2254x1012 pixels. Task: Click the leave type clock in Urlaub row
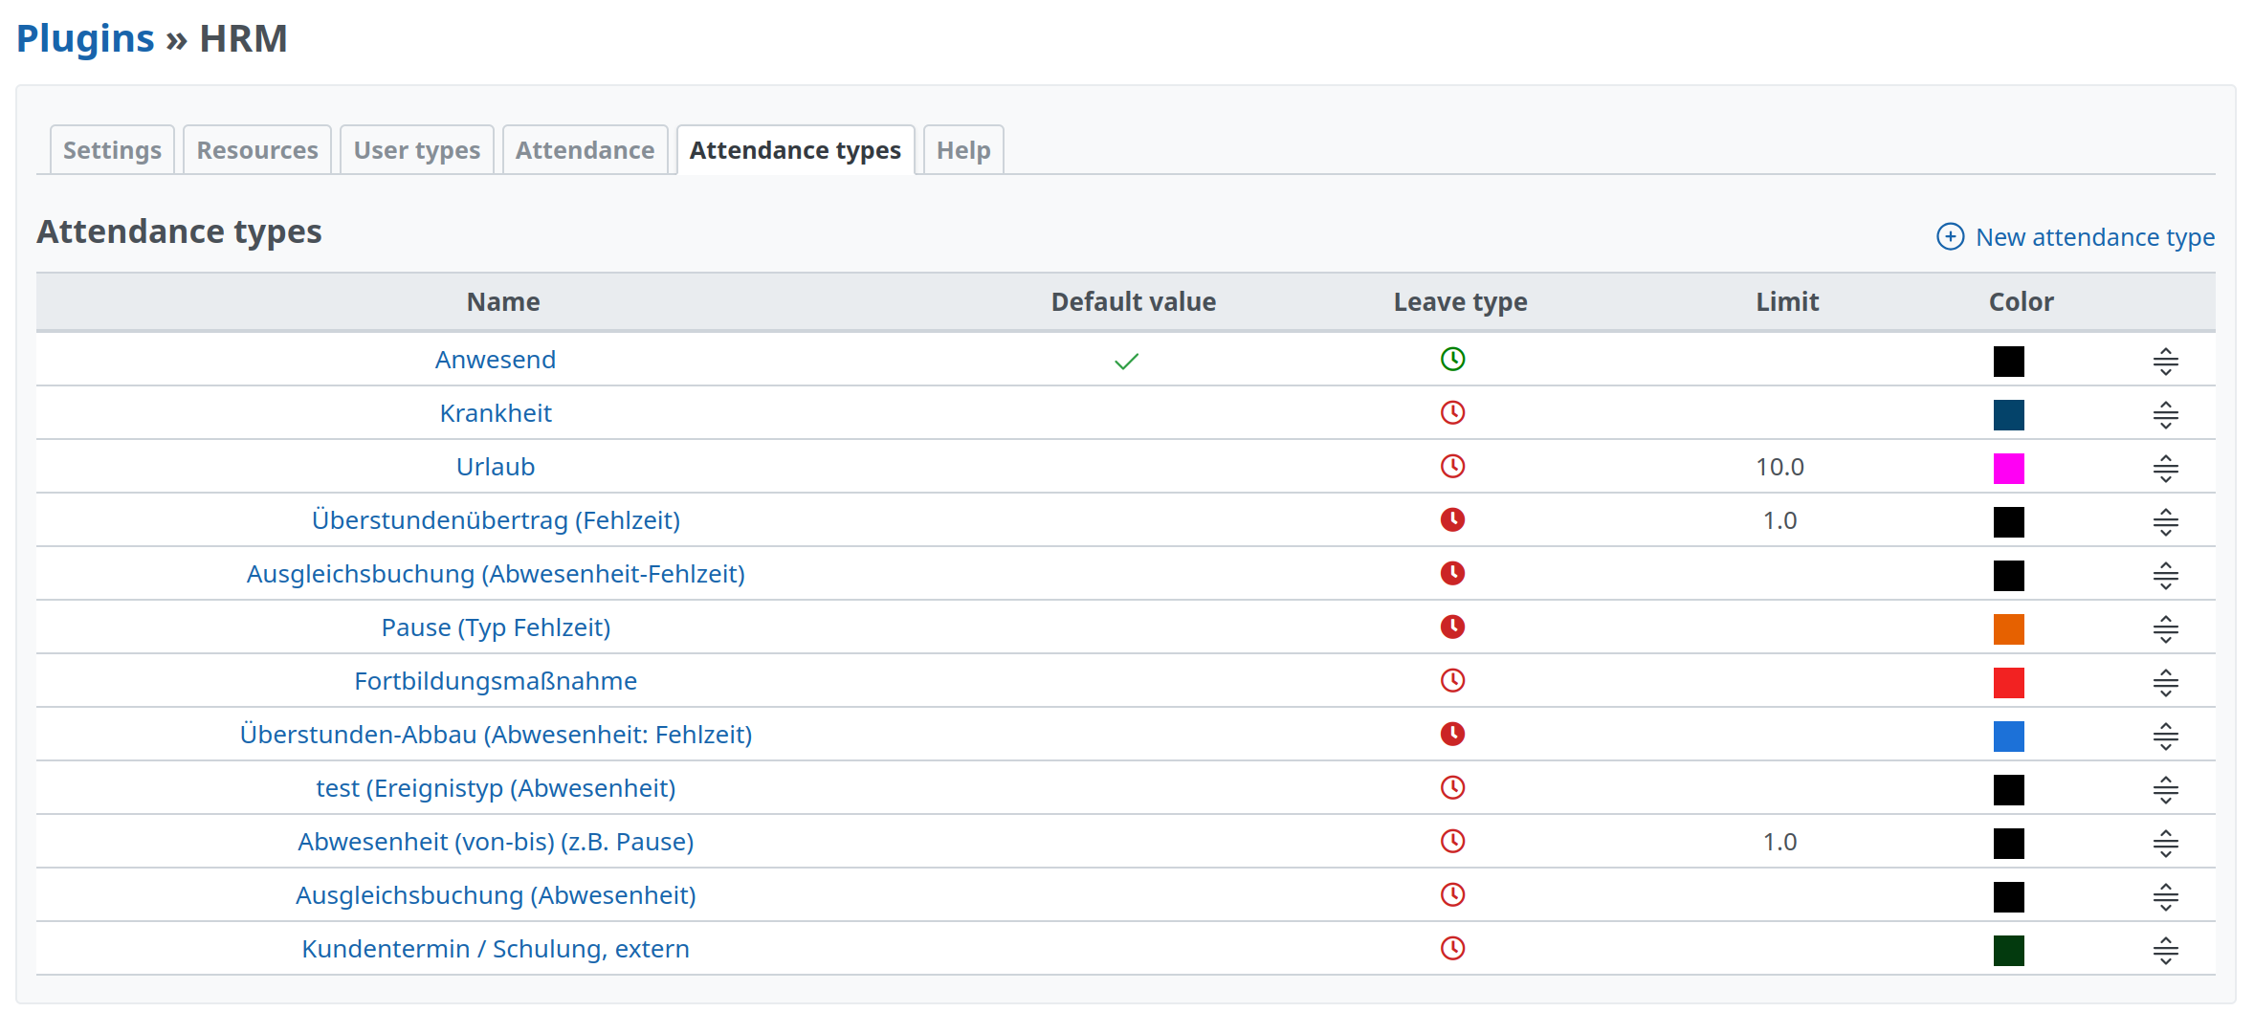(x=1452, y=466)
